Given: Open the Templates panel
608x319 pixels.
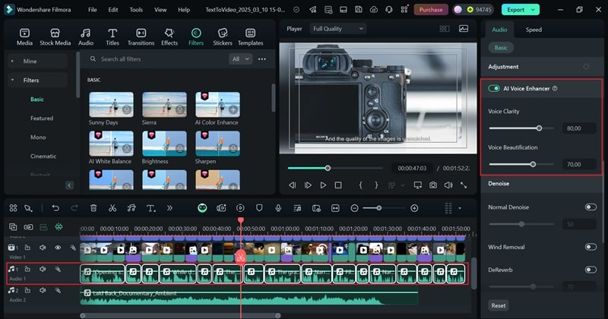Looking at the screenshot, I should pyautogui.click(x=251, y=37).
